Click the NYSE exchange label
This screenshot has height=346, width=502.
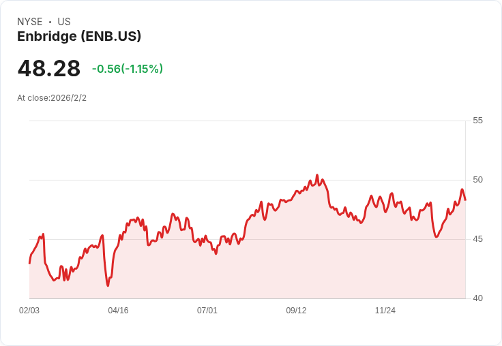click(x=29, y=22)
